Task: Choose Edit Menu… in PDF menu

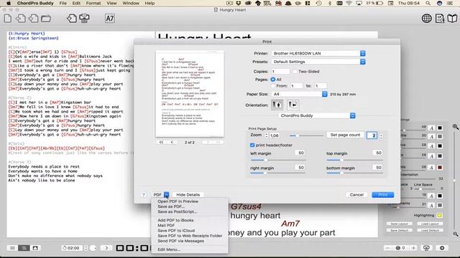Action: coord(169,249)
